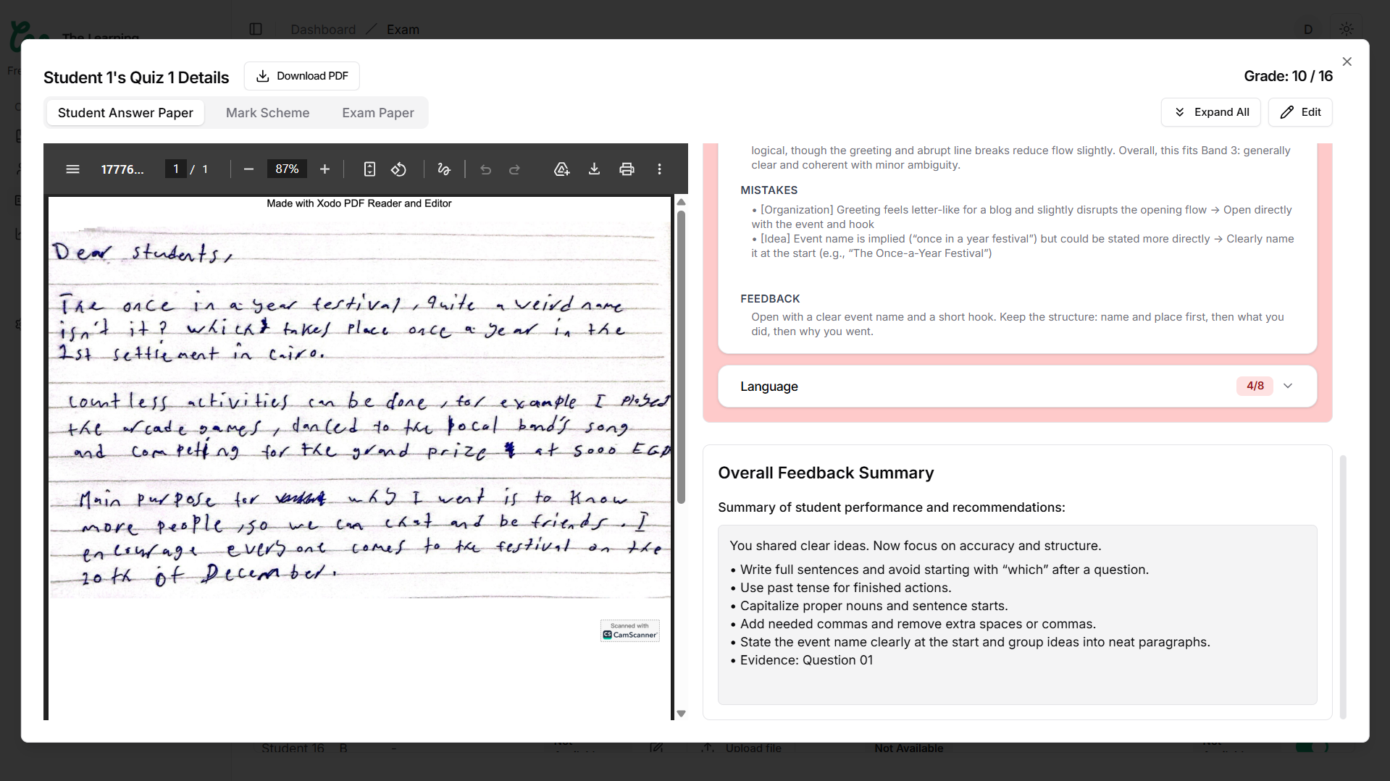Open the user avatar D menu
Image resolution: width=1390 pixels, height=781 pixels.
pyautogui.click(x=1308, y=29)
